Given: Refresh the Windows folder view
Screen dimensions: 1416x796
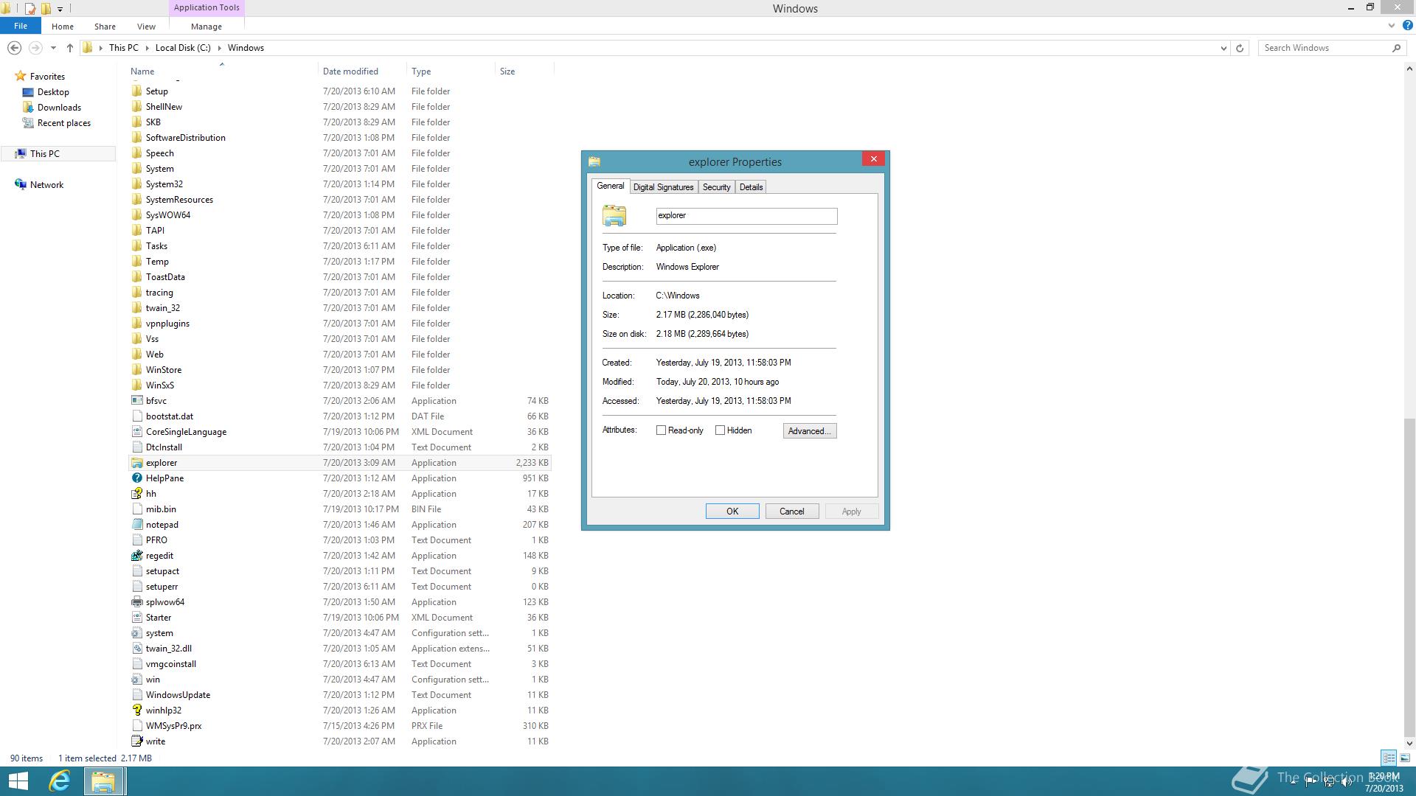Looking at the screenshot, I should pos(1240,48).
